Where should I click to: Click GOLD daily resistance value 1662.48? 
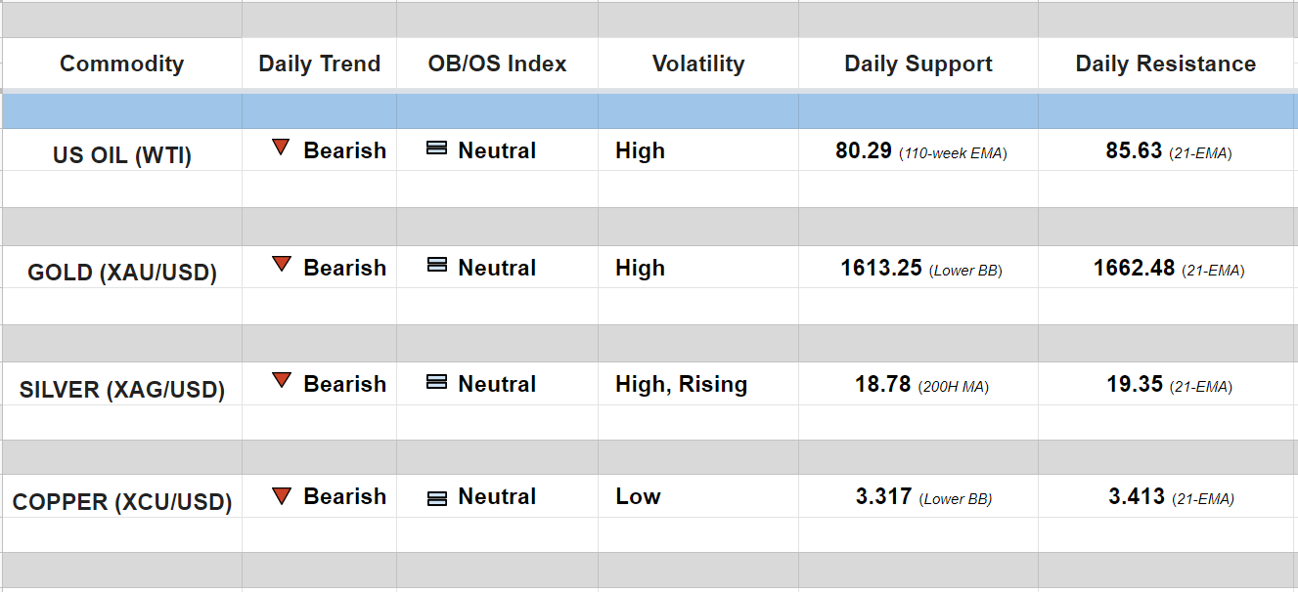coord(1134,268)
